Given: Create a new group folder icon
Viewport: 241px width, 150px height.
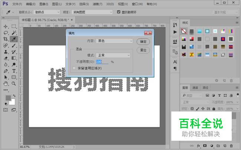Looking at the screenshot, I should point(218,146).
